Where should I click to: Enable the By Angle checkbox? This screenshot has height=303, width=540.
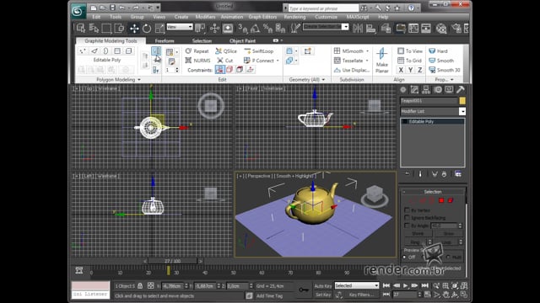coord(407,226)
